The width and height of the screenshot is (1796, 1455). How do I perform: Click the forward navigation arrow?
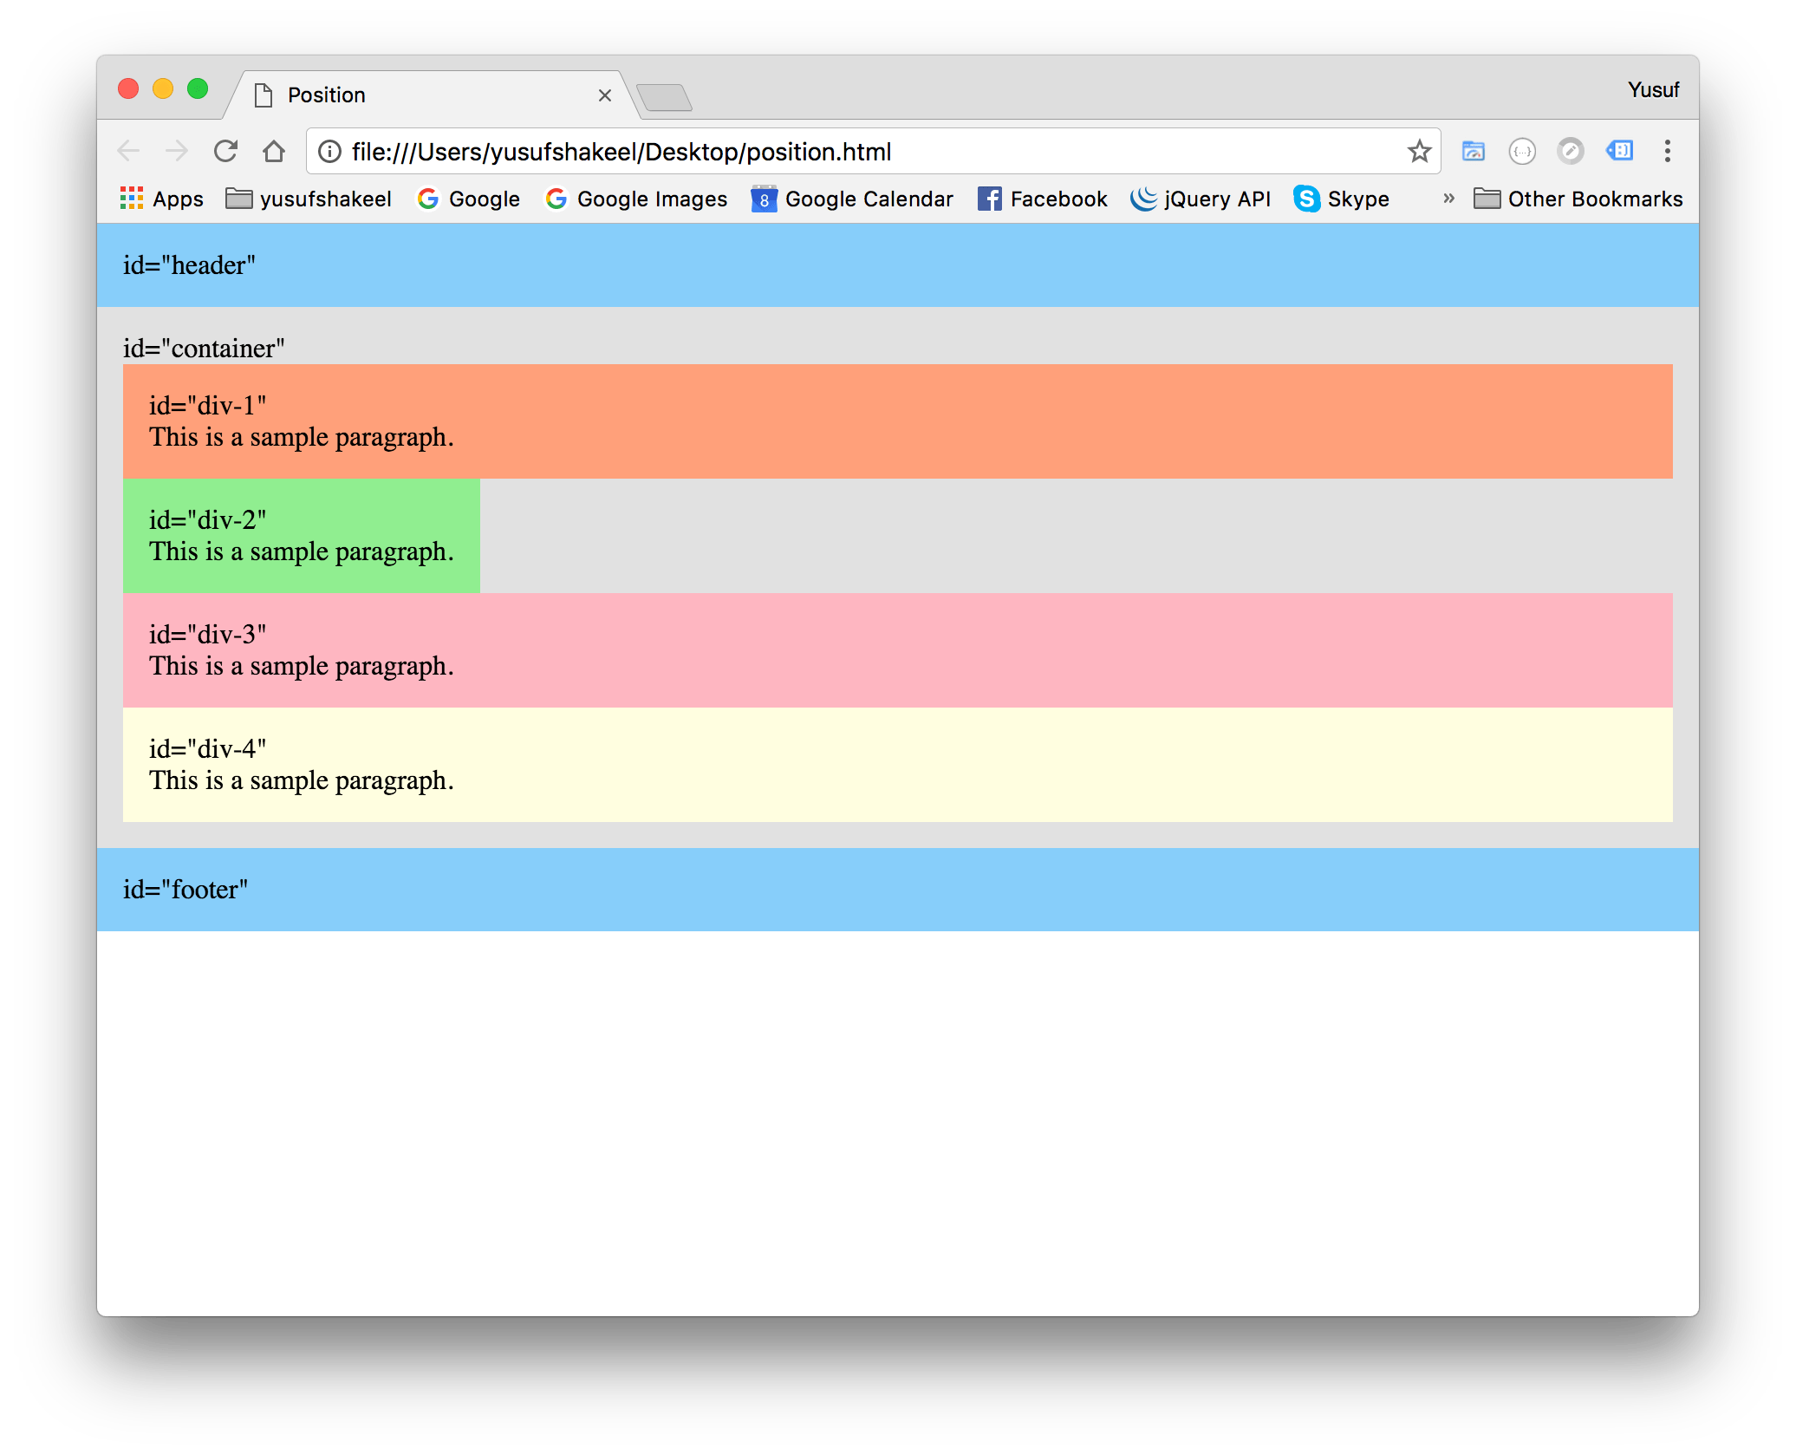click(177, 152)
